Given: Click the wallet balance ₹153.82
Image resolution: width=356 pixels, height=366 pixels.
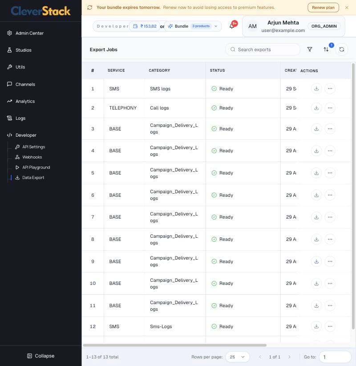Looking at the screenshot, I should point(145,26).
